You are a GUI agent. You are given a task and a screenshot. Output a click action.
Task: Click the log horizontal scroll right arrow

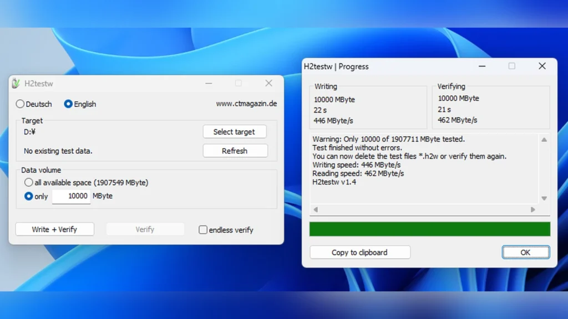(533, 209)
